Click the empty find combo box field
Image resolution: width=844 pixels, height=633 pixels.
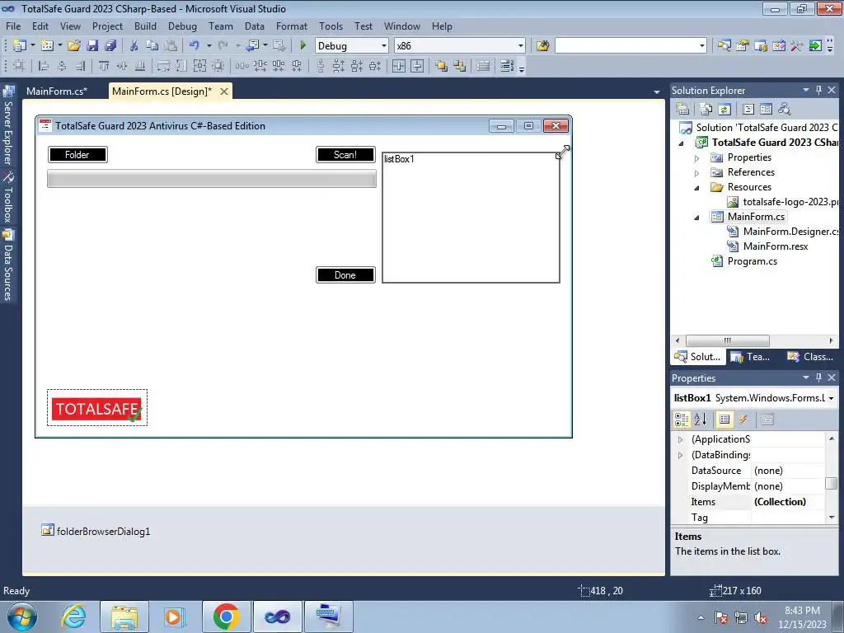631,46
